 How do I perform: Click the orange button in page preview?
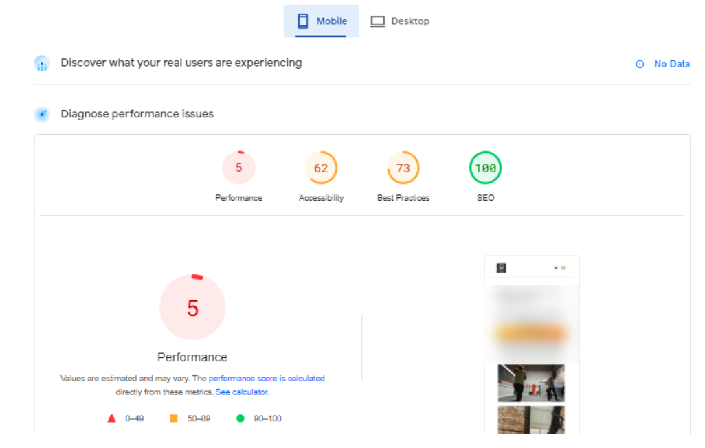coord(531,334)
